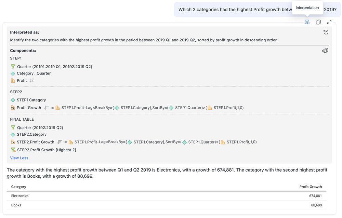Image resolution: width=342 pixels, height=218 pixels.
Task: Click the STEP1 Profit metric icon
Action: [x=13, y=81]
